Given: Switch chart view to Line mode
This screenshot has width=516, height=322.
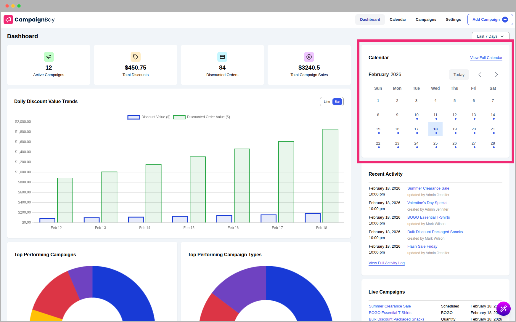Looking at the screenshot, I should click(x=327, y=101).
